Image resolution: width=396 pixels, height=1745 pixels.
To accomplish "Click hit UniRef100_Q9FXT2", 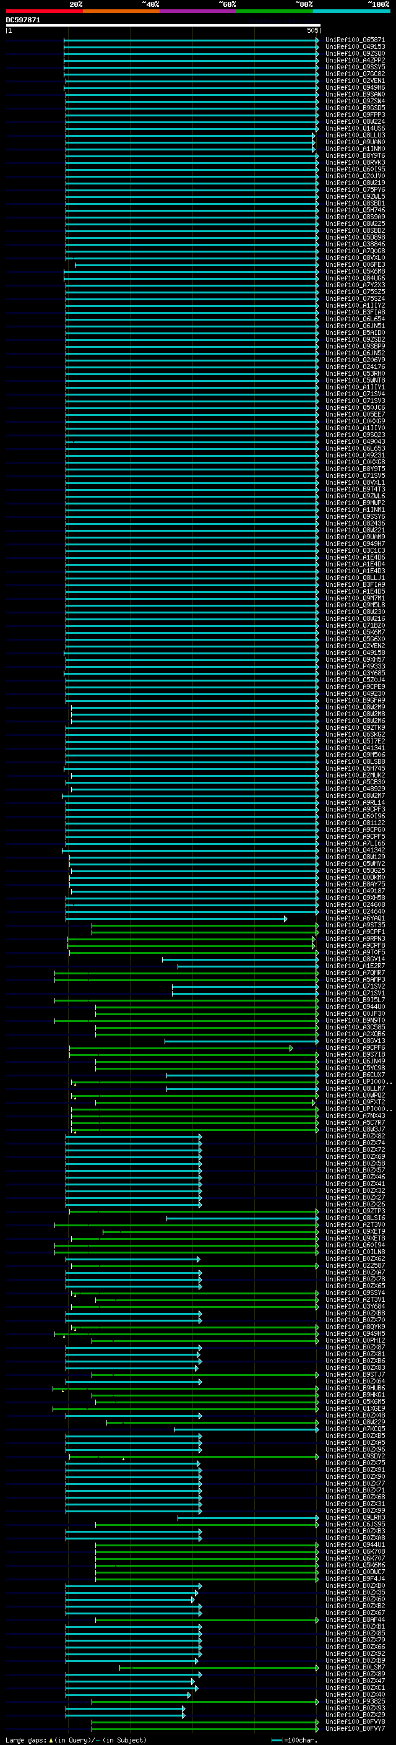I will coord(355,1102).
